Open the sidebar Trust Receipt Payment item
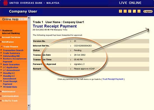154x110 pixels. click(x=10, y=83)
